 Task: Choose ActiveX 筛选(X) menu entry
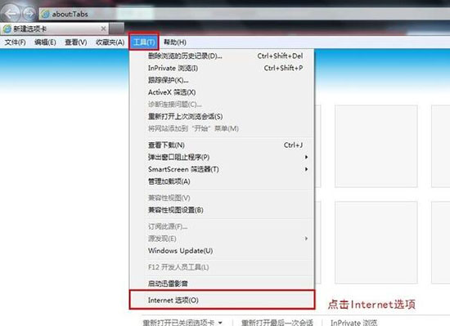[222, 92]
